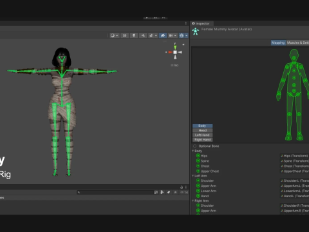
Task: Click the red X axis cone on gizmo
Action: [x=170, y=52]
